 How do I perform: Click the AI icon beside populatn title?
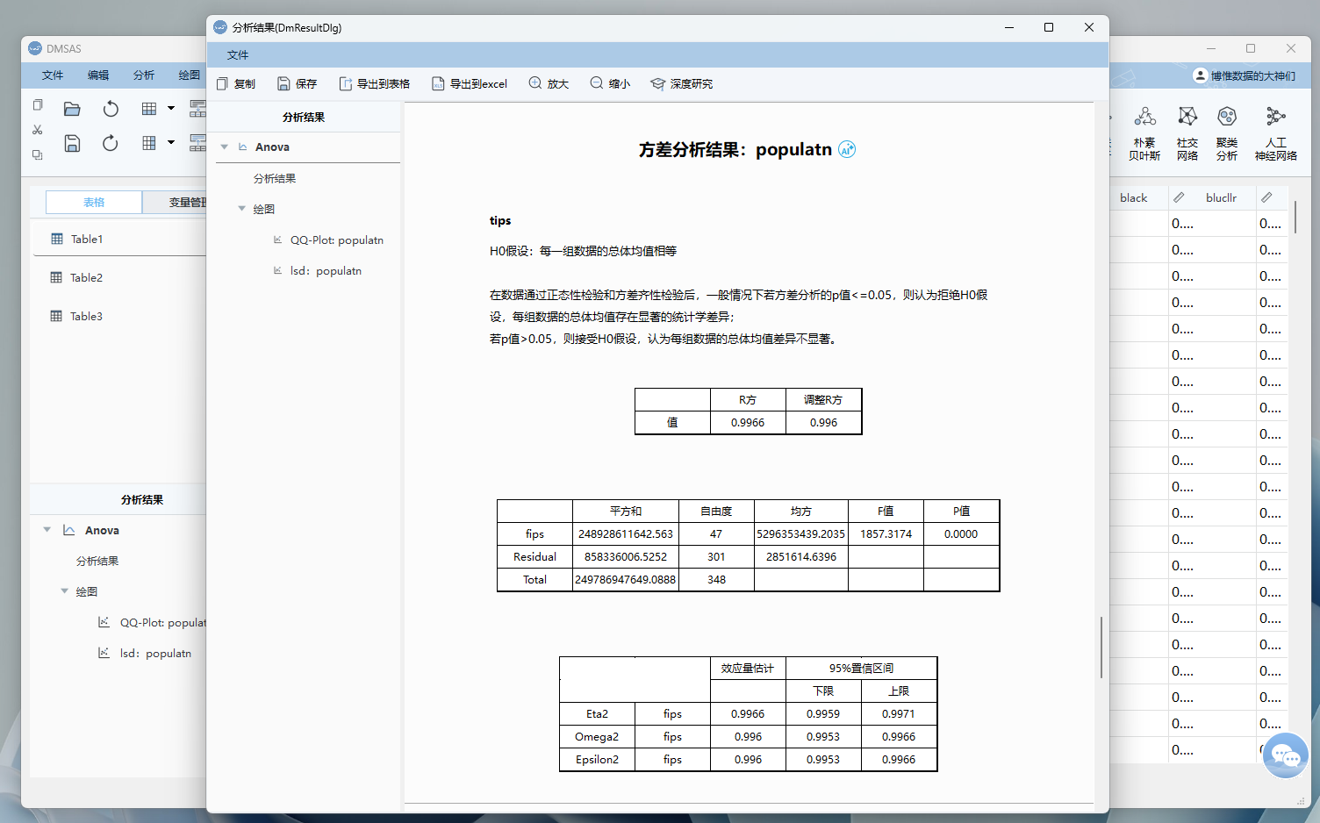pyautogui.click(x=847, y=149)
